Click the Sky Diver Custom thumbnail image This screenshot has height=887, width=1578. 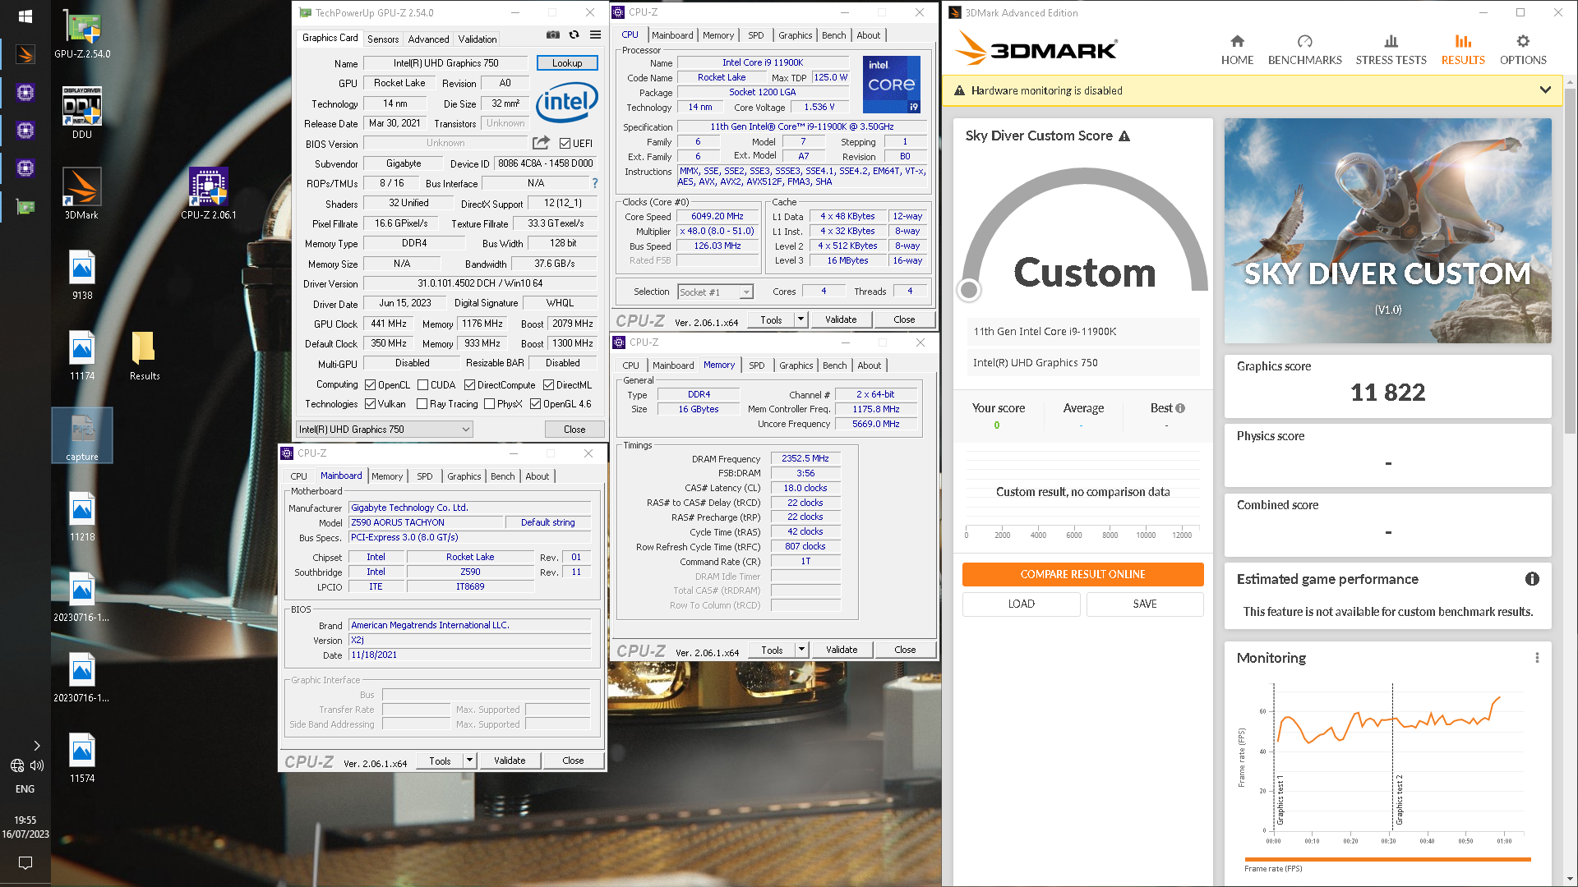click(1387, 231)
